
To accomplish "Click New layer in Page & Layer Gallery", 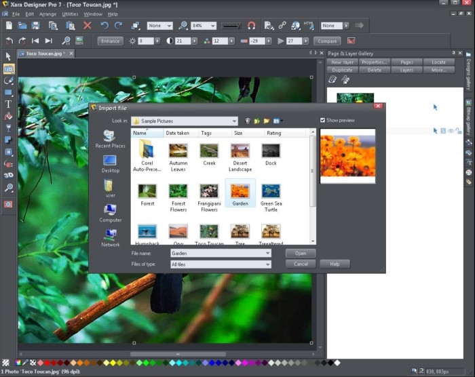I will tap(342, 62).
